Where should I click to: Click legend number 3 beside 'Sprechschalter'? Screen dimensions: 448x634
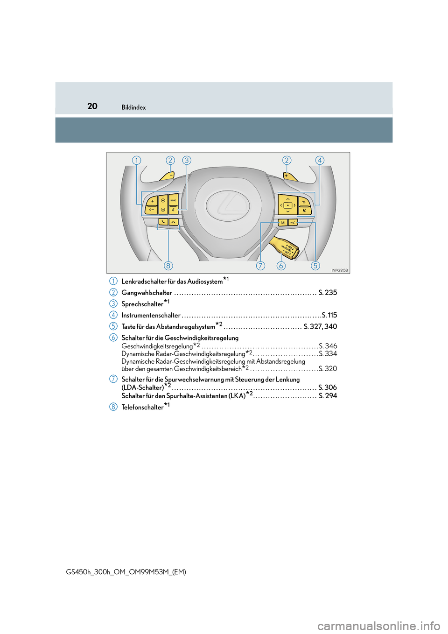click(113, 303)
